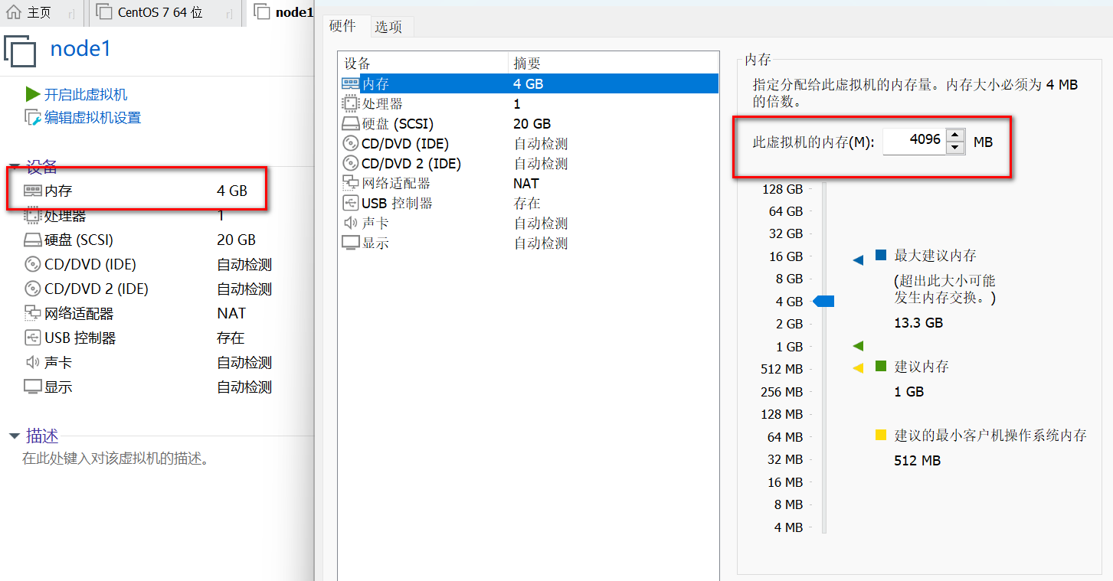Screen dimensions: 1113x581
Task: Collapse the 描述 section triangle
Action: tap(14, 436)
